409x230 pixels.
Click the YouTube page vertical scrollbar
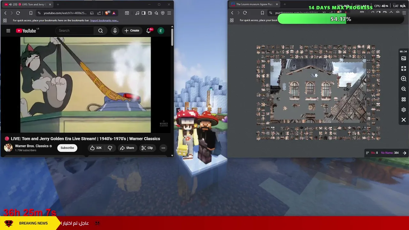point(172,37)
